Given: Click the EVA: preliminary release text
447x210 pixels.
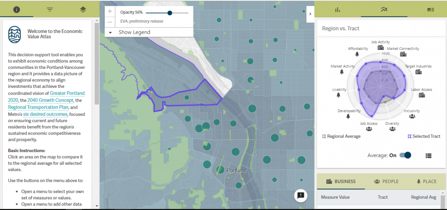Looking at the screenshot, I should point(142,21).
